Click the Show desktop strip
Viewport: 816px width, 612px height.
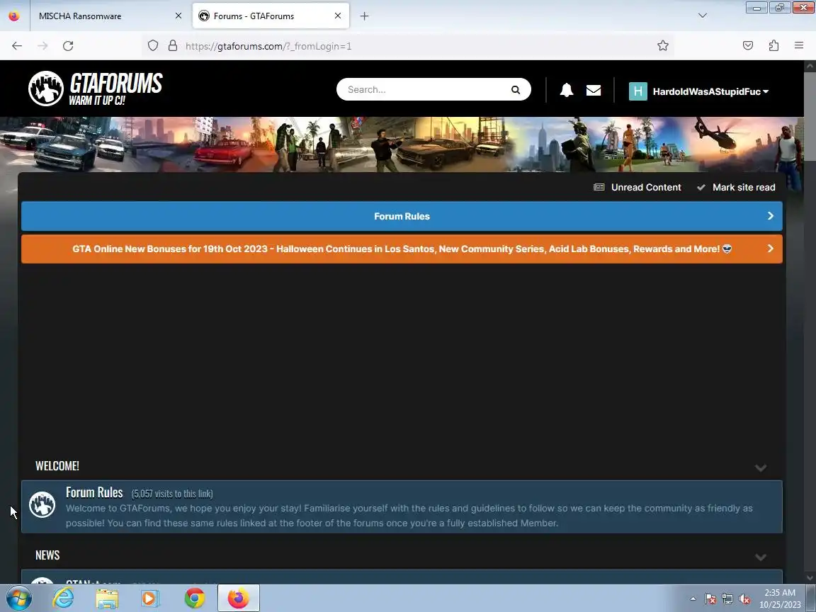point(811,598)
